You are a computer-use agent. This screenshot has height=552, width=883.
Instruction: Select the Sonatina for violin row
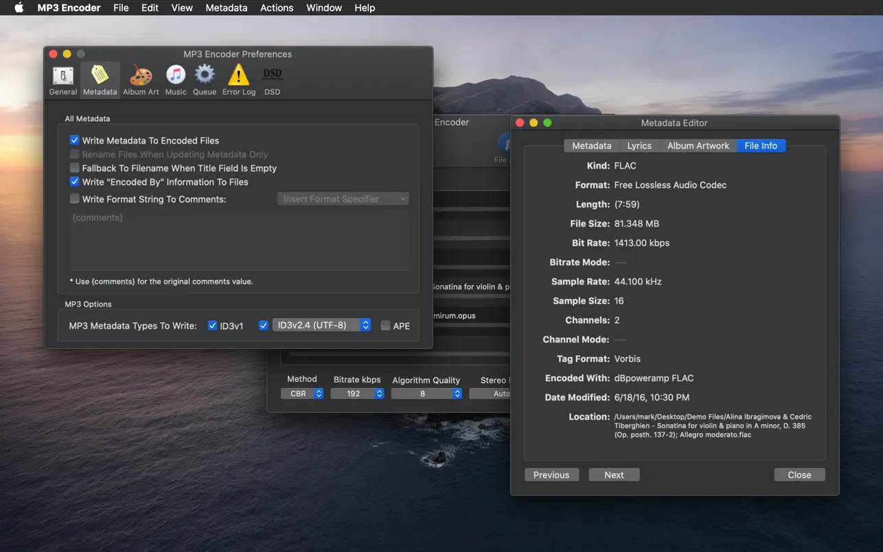tap(470, 287)
